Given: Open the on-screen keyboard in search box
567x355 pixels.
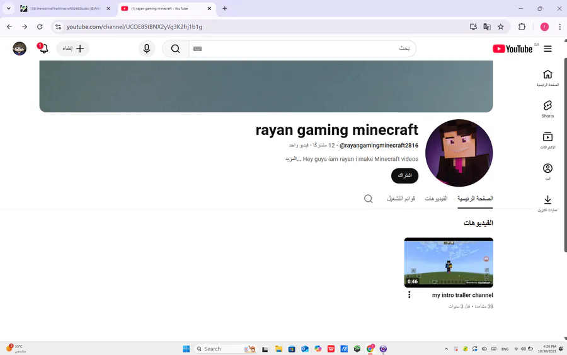Looking at the screenshot, I should coord(197,49).
